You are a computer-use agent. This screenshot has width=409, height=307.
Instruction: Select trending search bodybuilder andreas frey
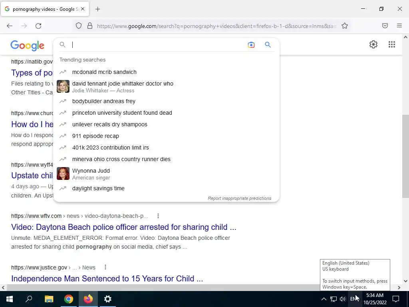pos(166,101)
